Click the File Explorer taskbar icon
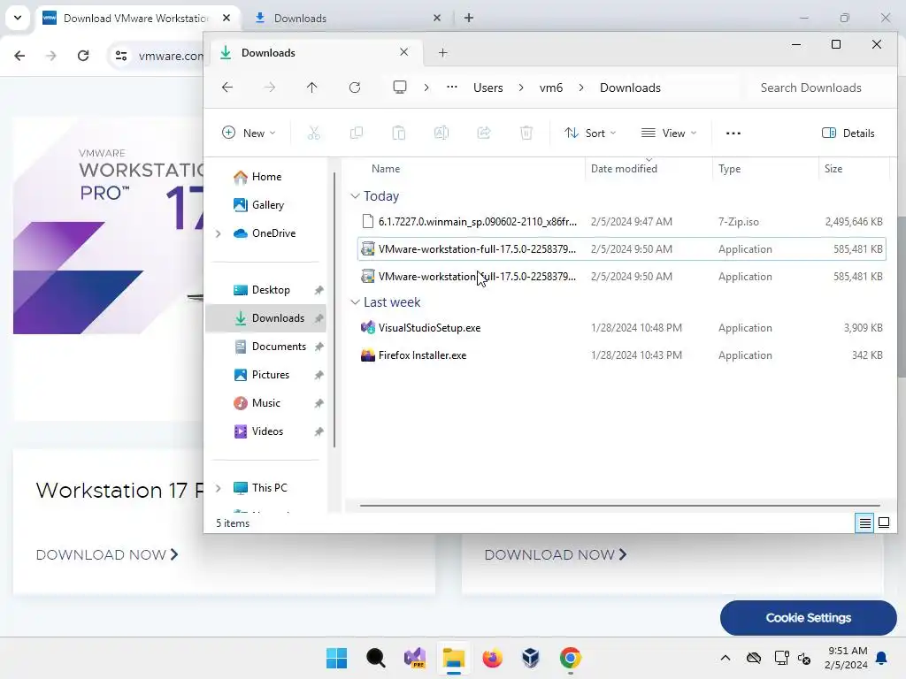The height and width of the screenshot is (679, 906). coord(454,658)
